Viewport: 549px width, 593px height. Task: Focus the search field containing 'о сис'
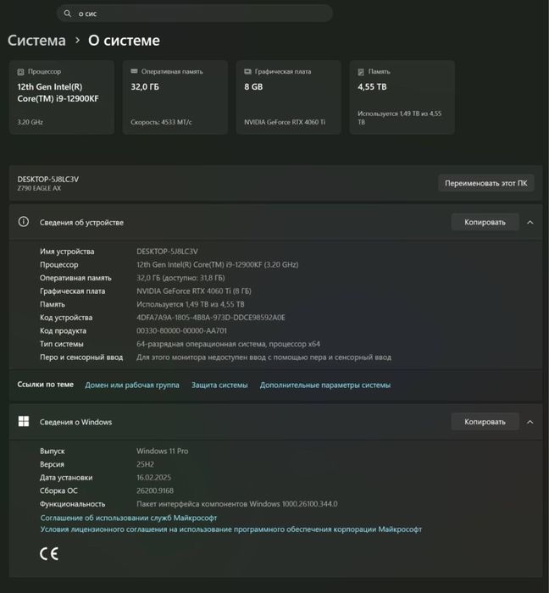pos(195,14)
